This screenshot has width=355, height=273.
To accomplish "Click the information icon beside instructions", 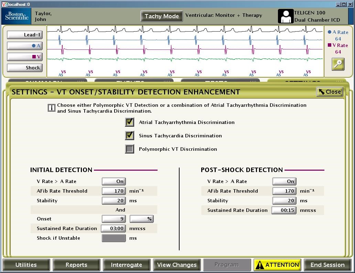I will tap(51, 108).
